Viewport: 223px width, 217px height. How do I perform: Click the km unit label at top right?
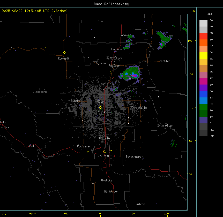193,11
